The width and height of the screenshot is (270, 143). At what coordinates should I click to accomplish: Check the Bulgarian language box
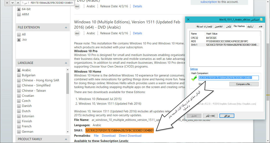point(19,75)
